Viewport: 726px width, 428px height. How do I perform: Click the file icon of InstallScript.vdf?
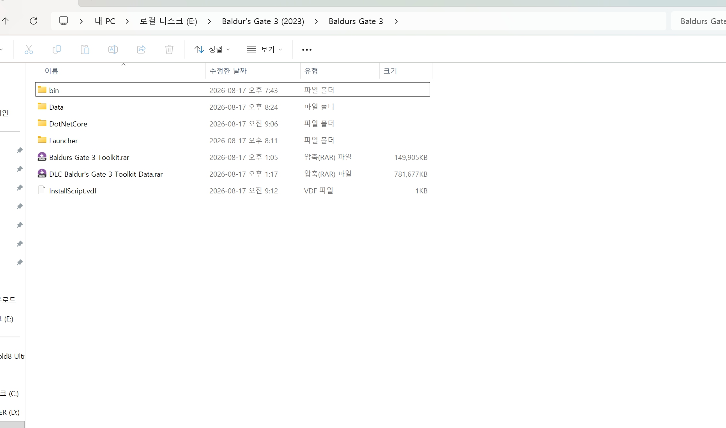coord(42,190)
